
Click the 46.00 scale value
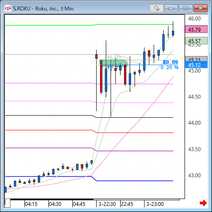pyautogui.click(x=194, y=19)
